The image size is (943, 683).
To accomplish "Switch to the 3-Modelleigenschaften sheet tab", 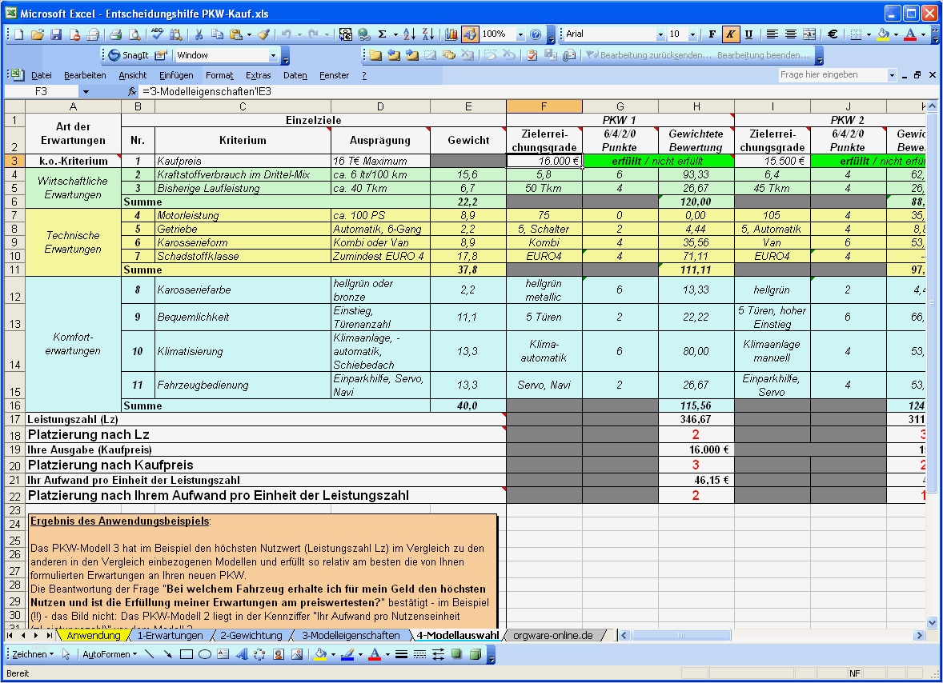I will (351, 635).
